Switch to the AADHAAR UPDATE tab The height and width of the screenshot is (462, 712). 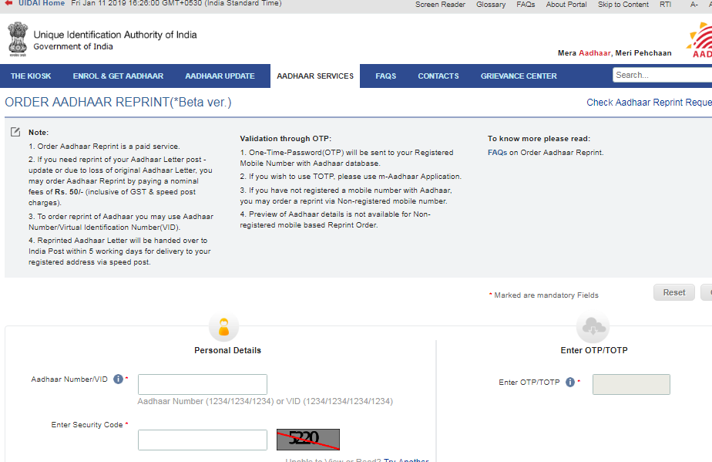(x=220, y=76)
